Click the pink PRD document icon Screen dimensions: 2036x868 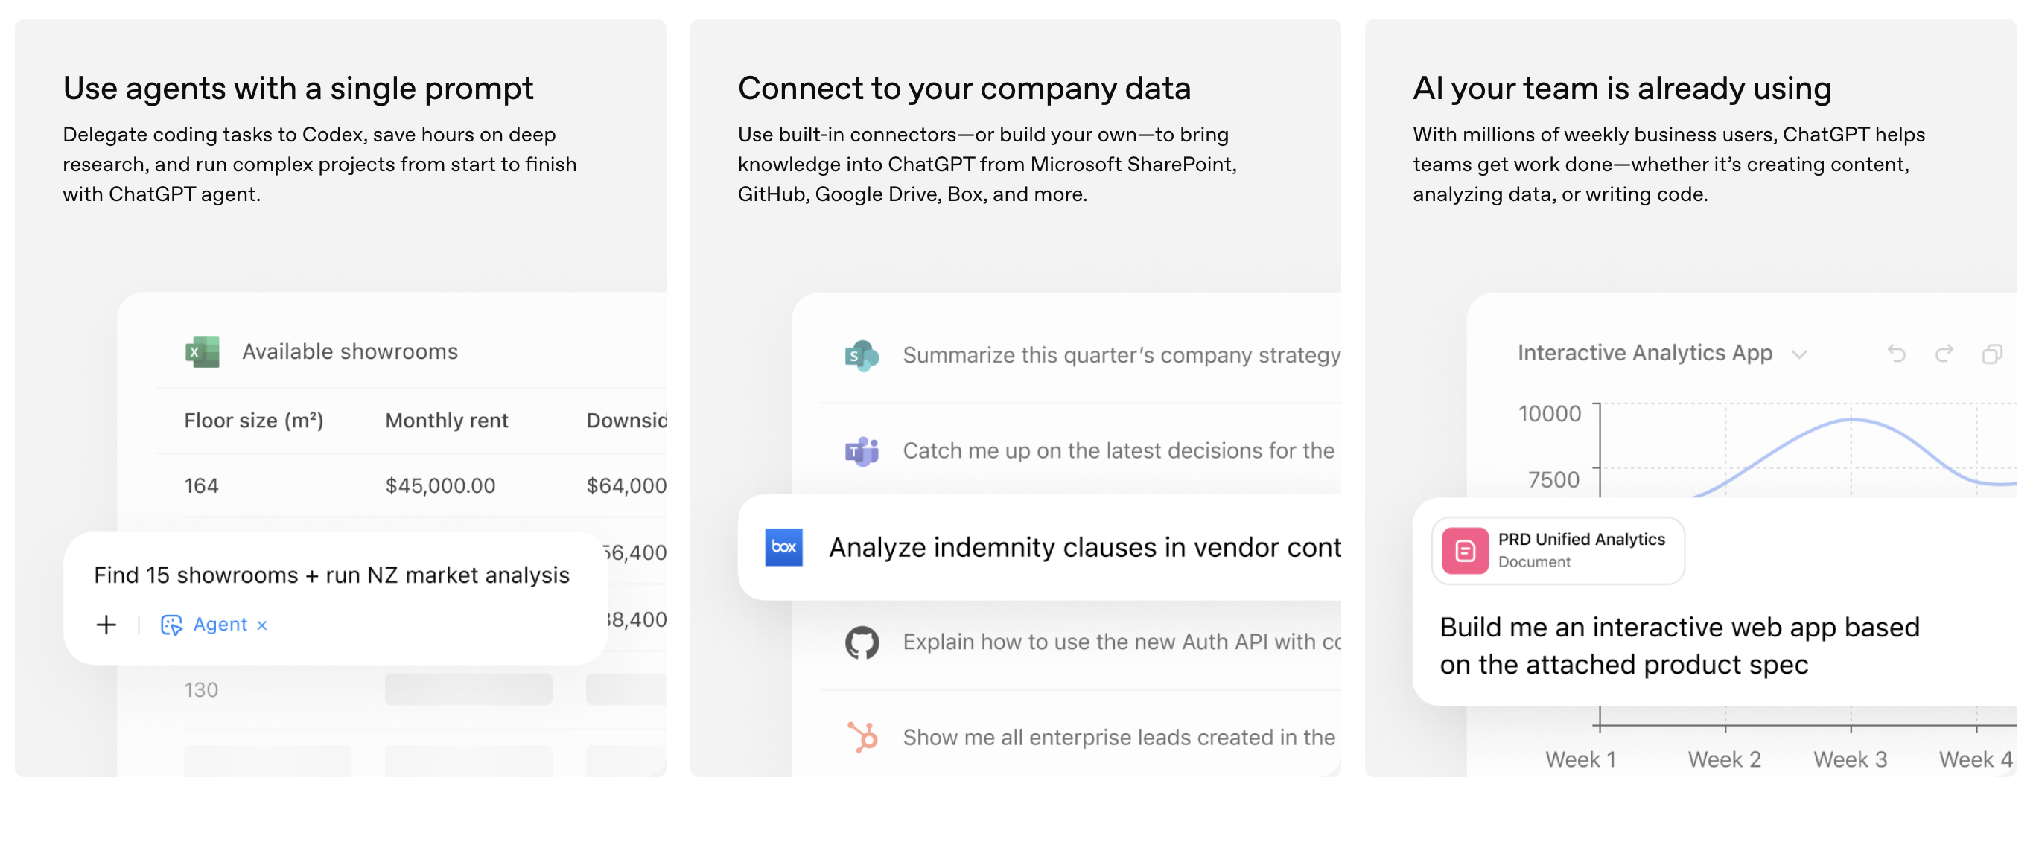(x=1465, y=549)
